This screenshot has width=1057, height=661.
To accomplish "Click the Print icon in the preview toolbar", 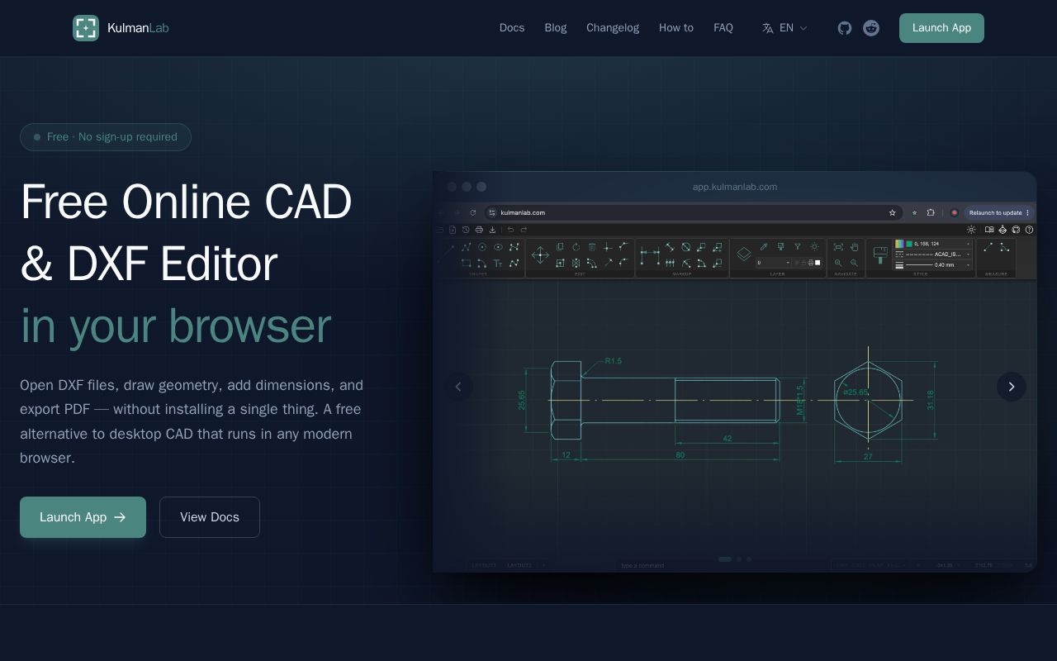I will point(479,230).
